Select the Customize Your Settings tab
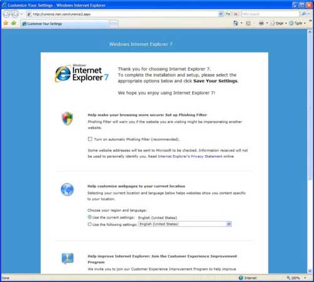This screenshot has width=314, height=282. 65,24
